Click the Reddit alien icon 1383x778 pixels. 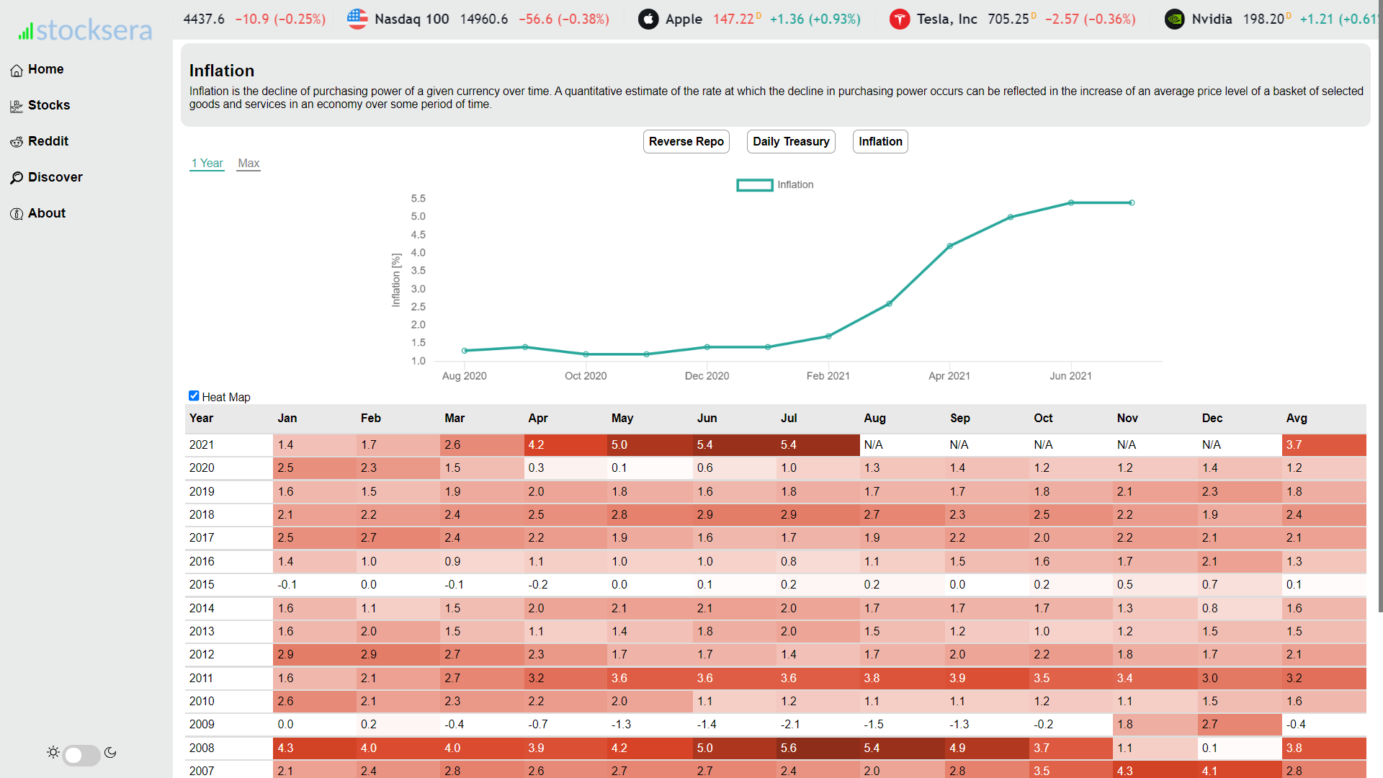[x=17, y=142]
